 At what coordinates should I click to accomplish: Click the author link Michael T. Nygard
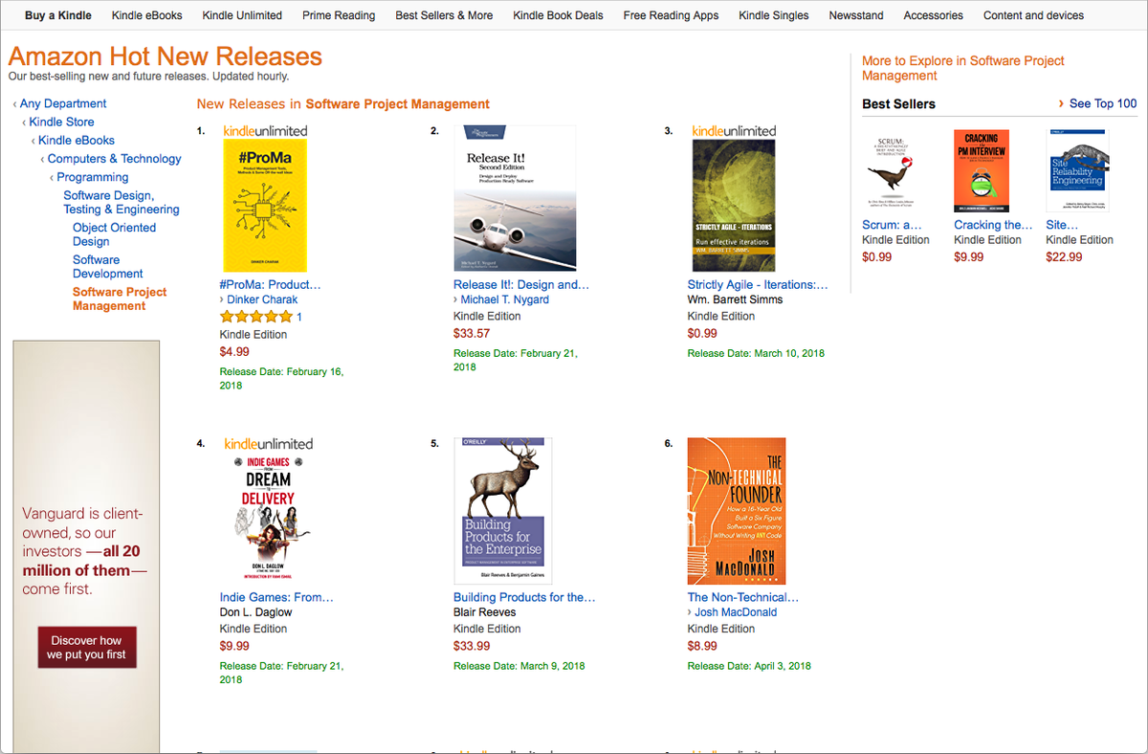click(x=504, y=299)
